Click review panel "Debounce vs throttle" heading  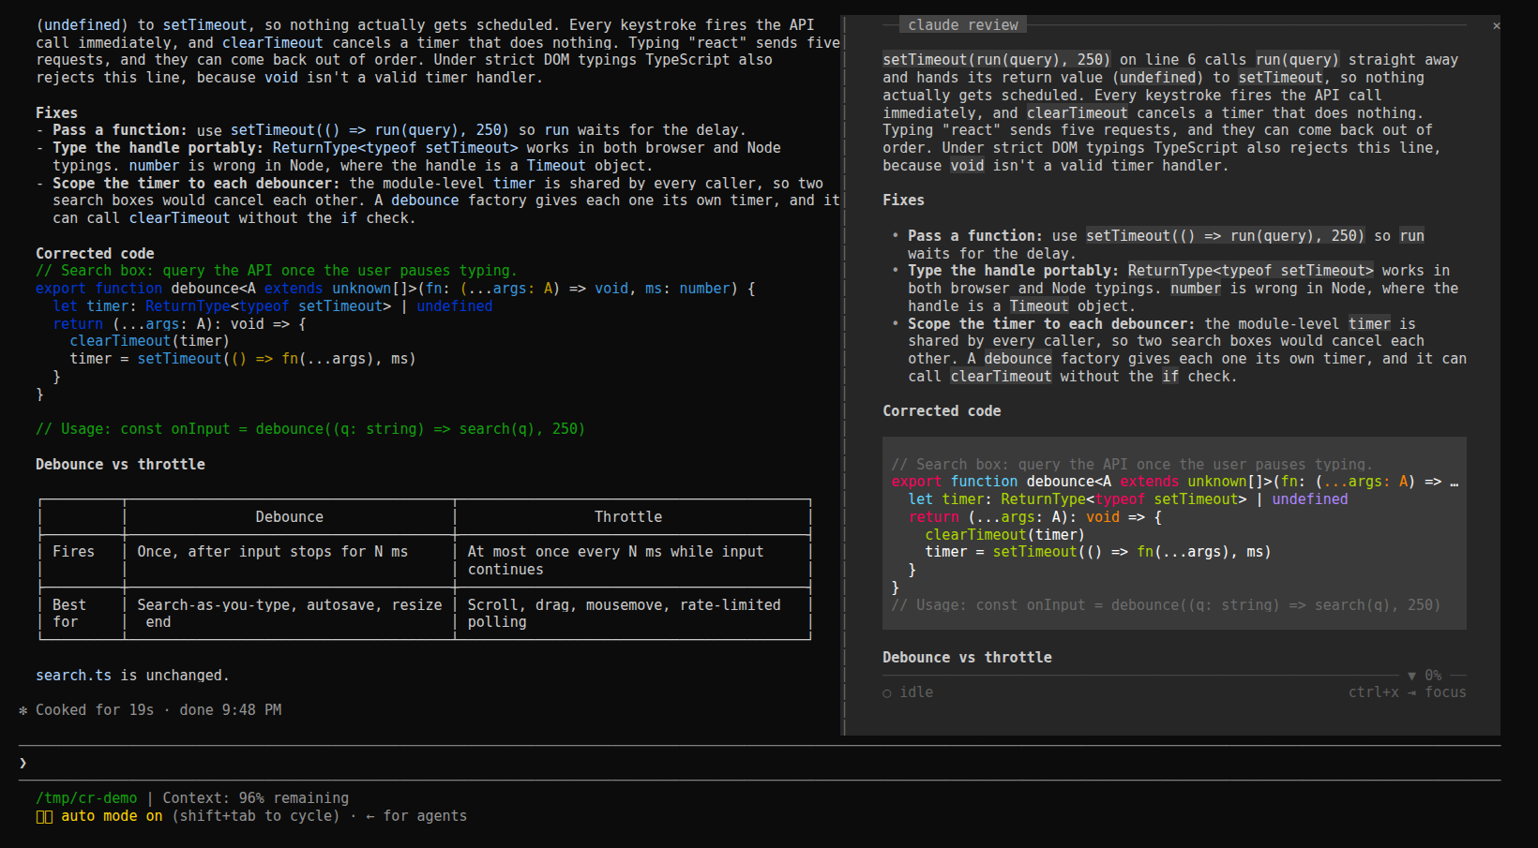point(967,658)
